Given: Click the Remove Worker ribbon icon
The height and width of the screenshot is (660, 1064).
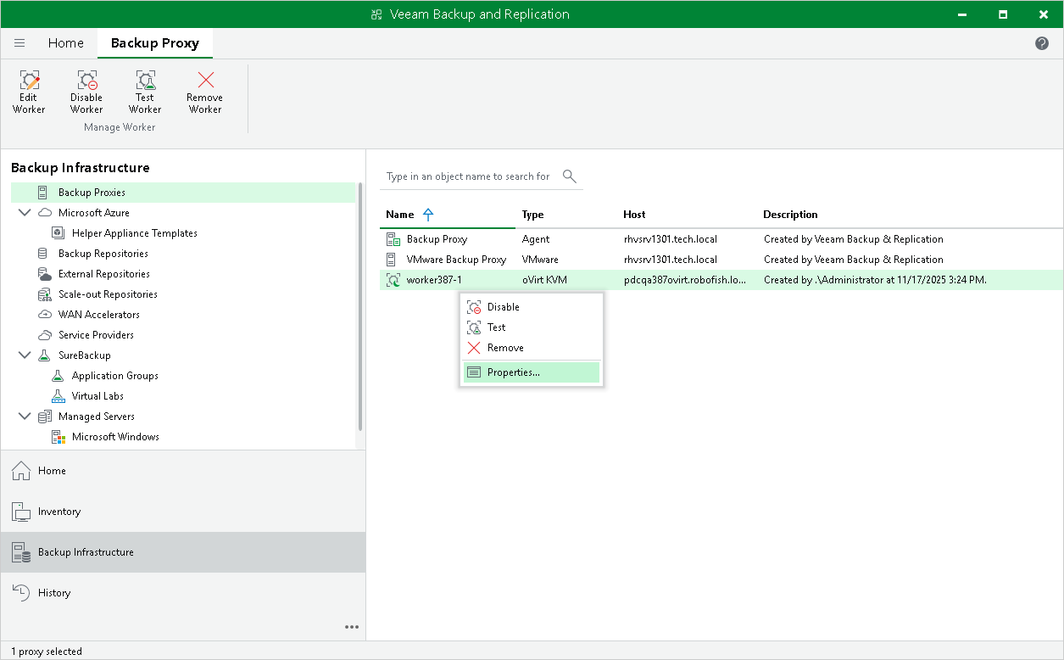Looking at the screenshot, I should coord(205,81).
